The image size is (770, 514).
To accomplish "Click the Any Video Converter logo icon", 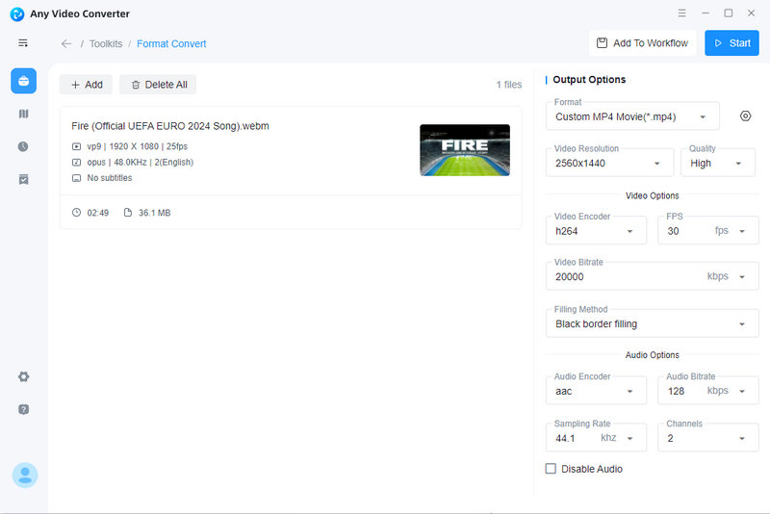I will pyautogui.click(x=17, y=13).
